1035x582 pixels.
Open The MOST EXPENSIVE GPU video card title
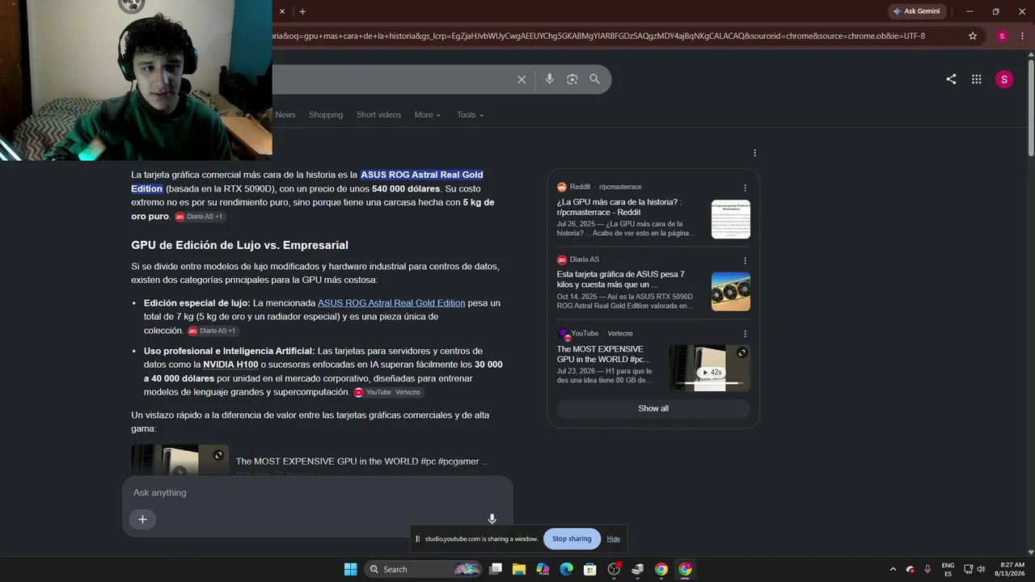point(603,354)
